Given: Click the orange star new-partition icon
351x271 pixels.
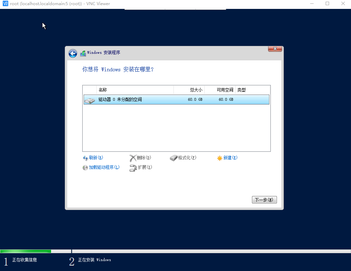Looking at the screenshot, I should (x=220, y=158).
